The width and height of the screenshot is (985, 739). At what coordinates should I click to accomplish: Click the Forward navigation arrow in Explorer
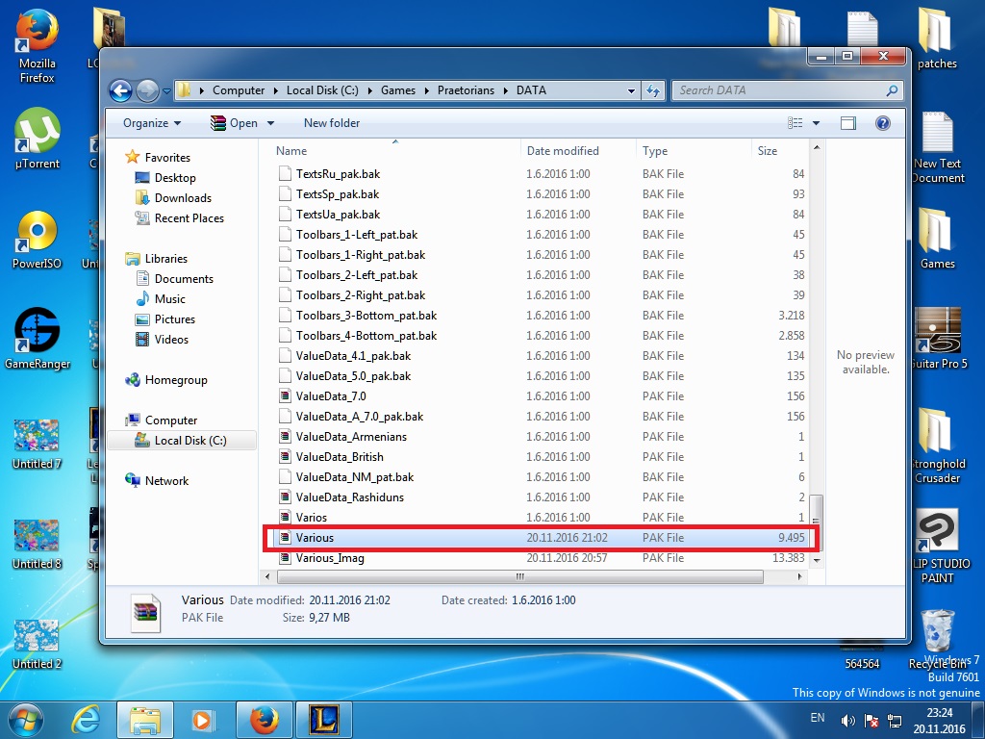tap(147, 90)
